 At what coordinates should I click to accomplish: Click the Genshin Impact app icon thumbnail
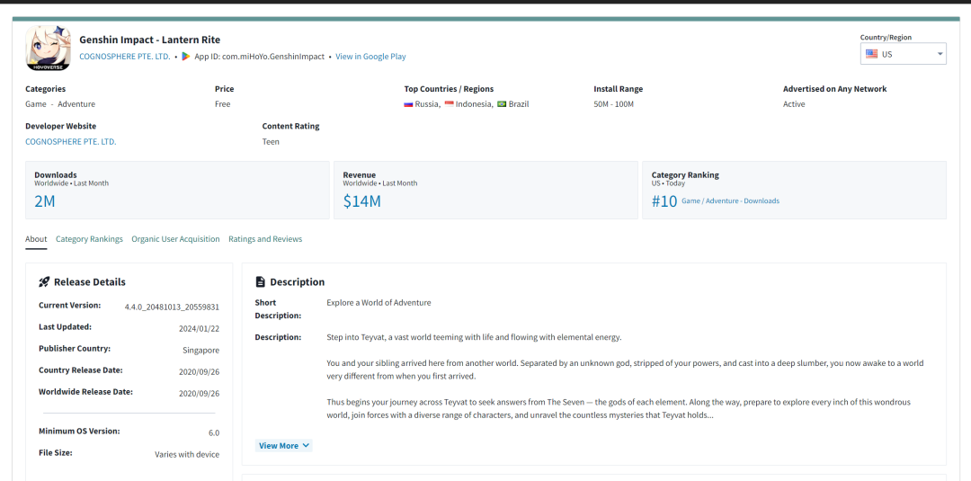[49, 48]
